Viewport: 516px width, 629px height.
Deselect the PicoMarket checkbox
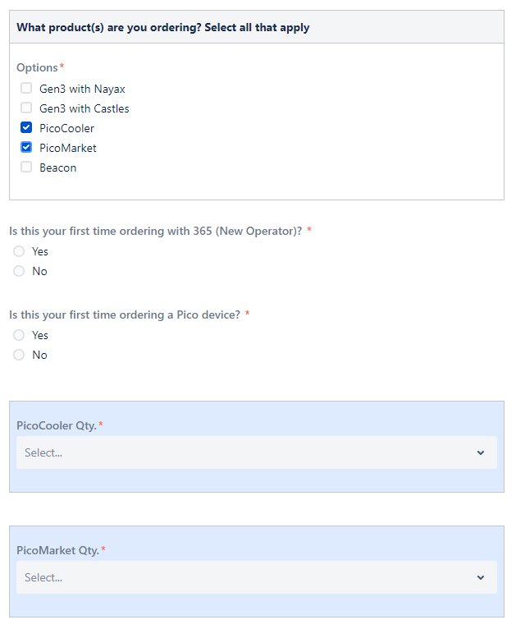pos(26,147)
